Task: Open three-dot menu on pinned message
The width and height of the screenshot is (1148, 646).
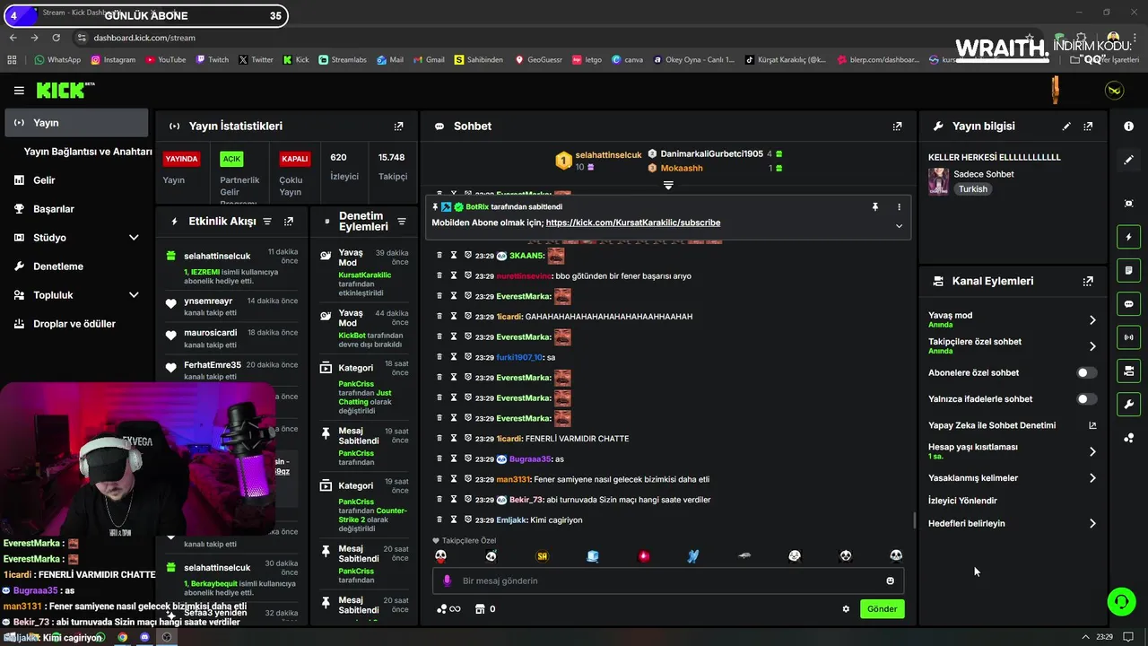Action: 899,206
